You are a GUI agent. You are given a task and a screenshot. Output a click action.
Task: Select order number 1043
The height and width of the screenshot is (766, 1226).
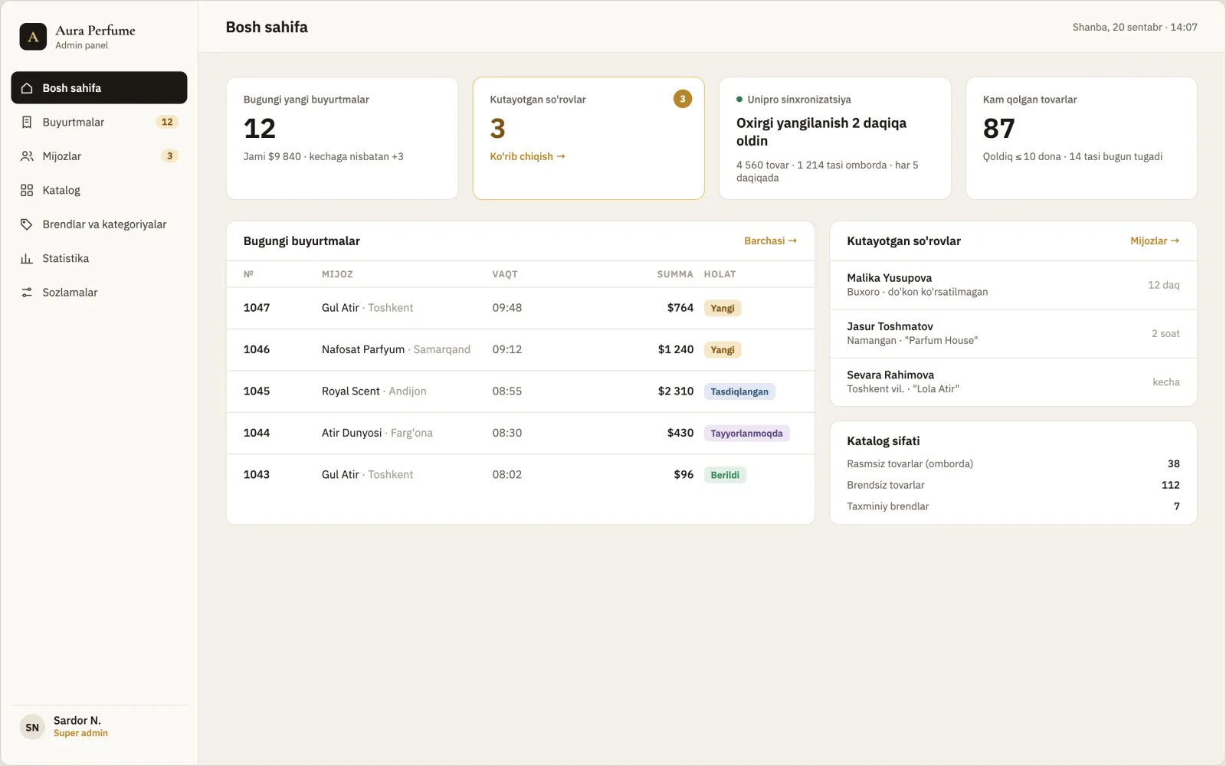pyautogui.click(x=520, y=475)
